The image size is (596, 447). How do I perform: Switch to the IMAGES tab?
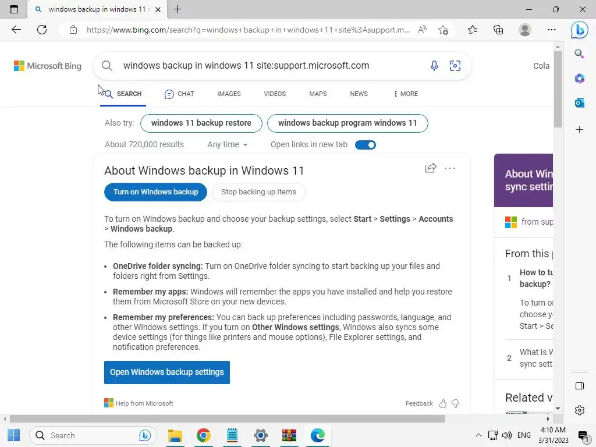(229, 94)
